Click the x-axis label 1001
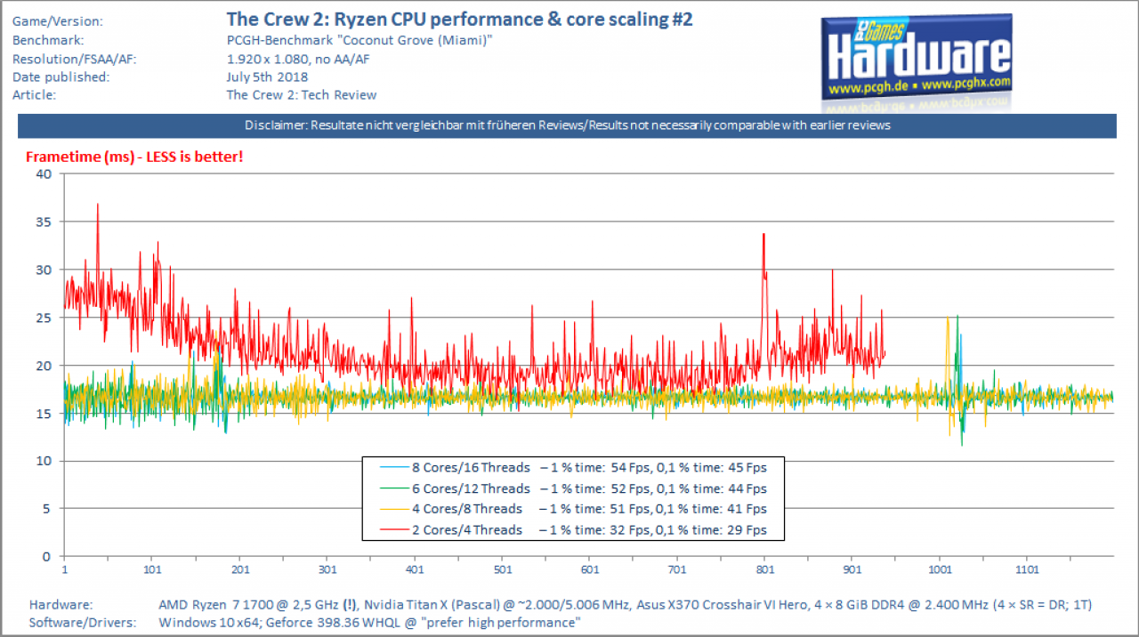The image size is (1139, 637). tap(939, 568)
